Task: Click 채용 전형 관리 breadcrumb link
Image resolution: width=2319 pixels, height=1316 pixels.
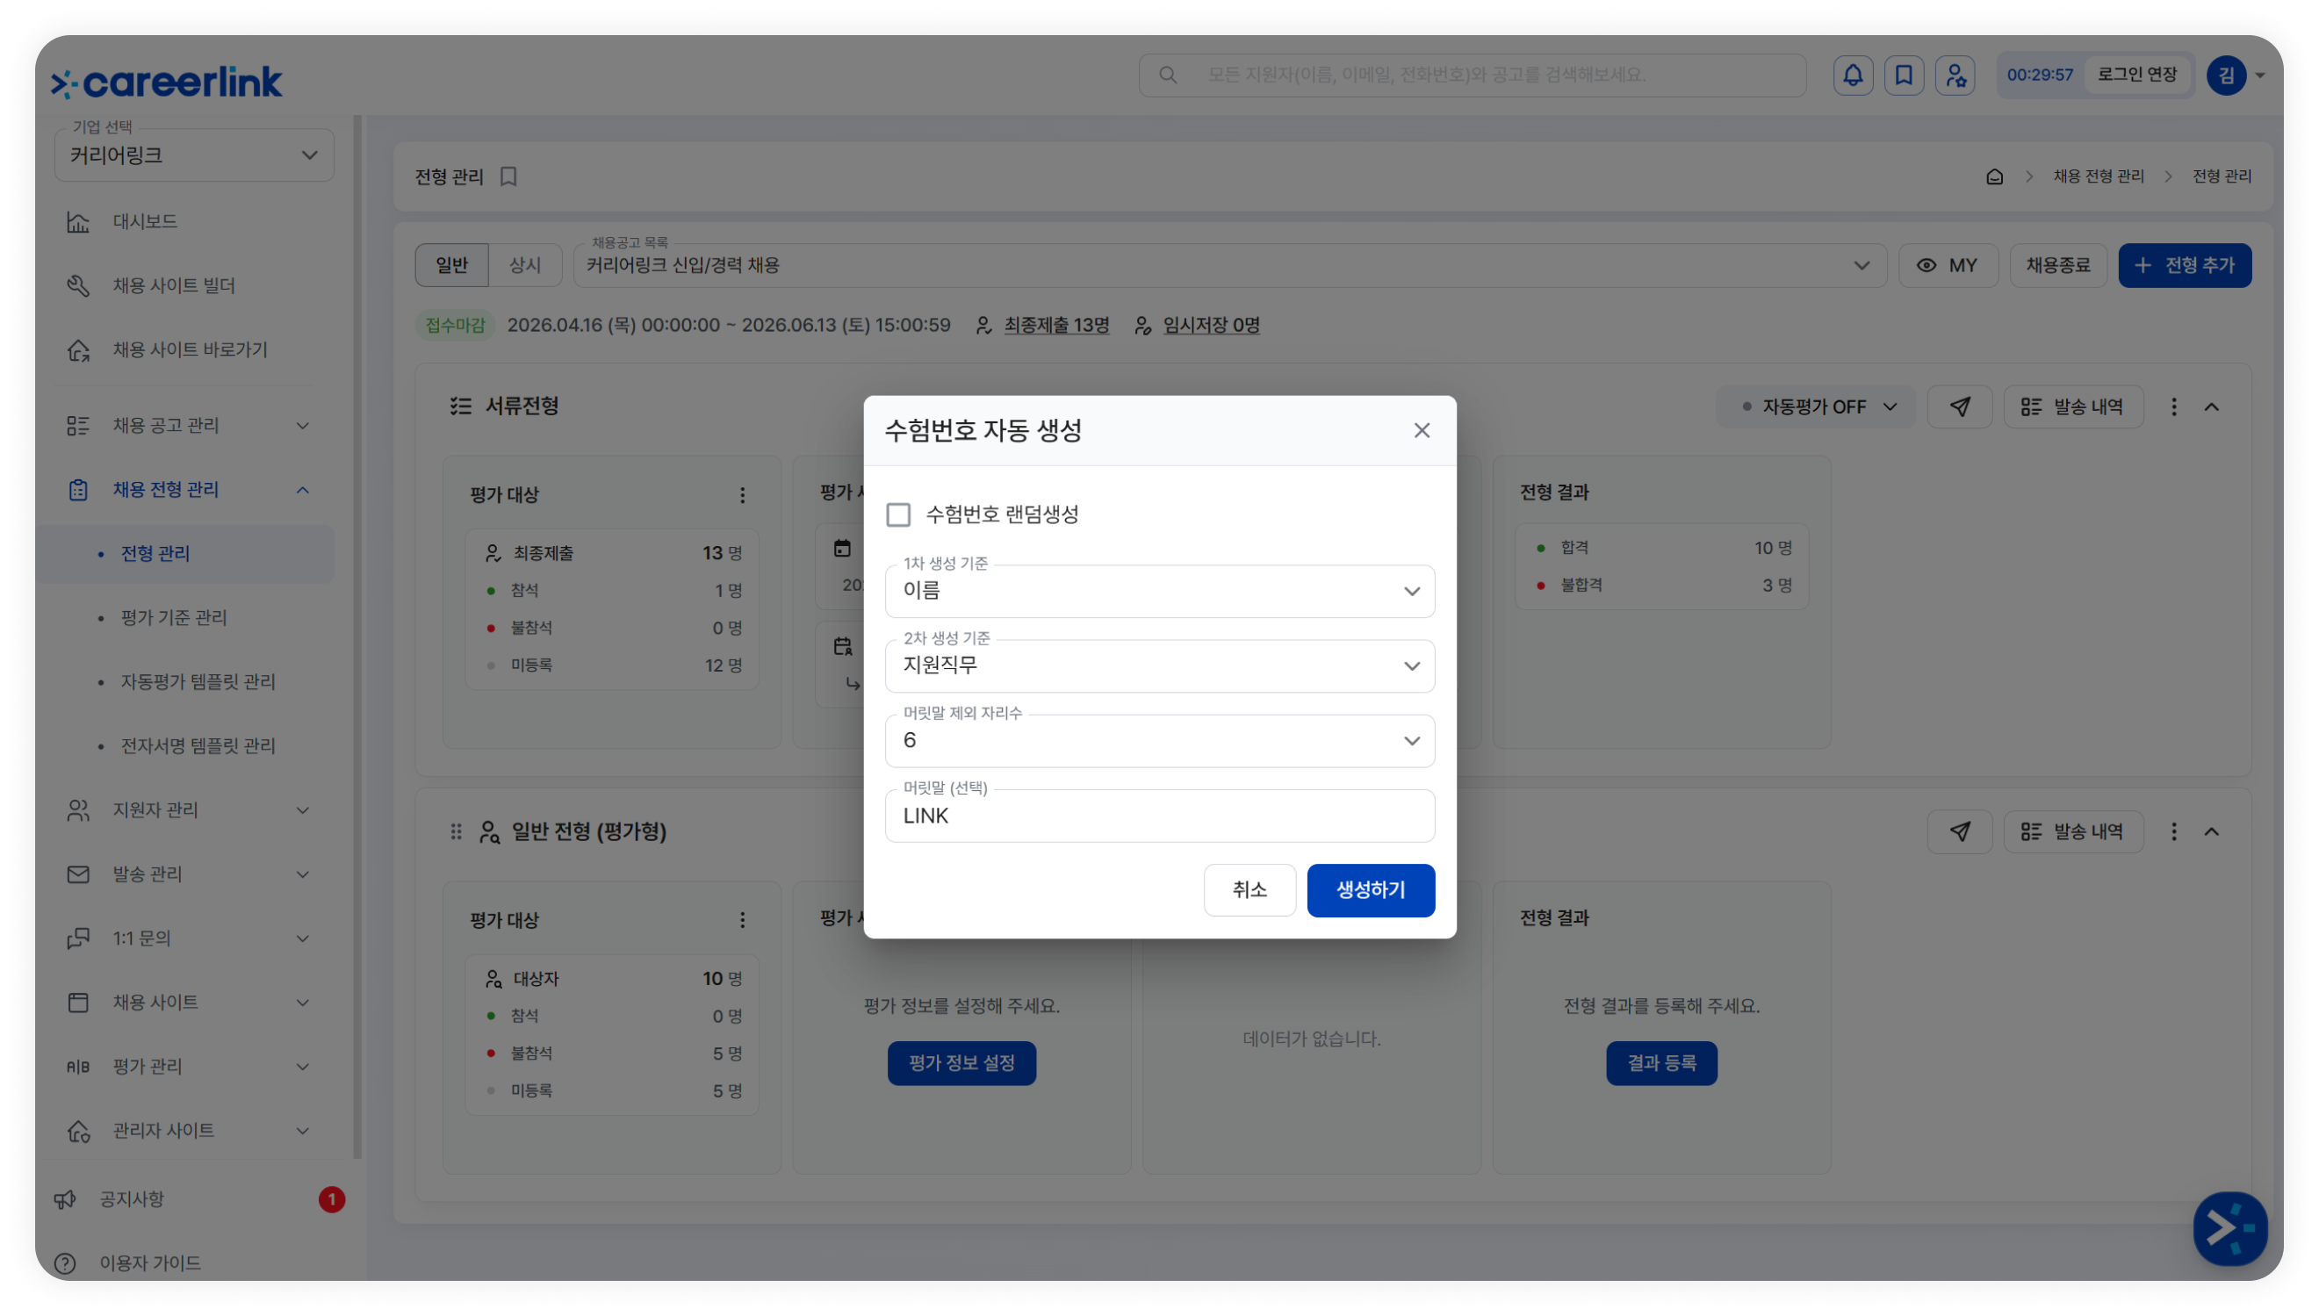Action: [2098, 177]
